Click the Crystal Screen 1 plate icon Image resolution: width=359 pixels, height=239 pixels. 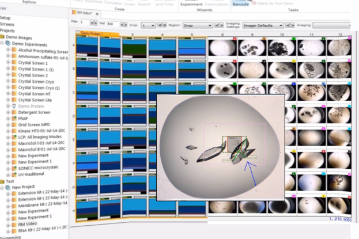coord(14,63)
